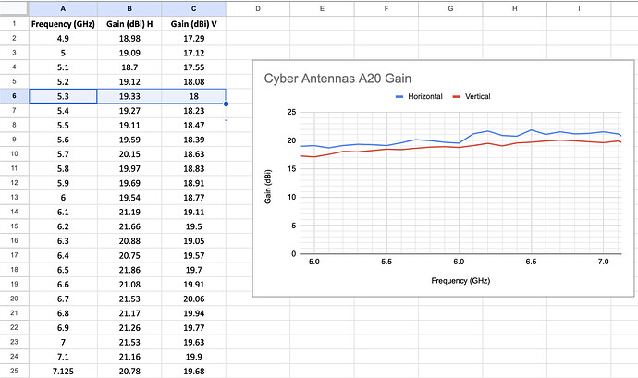Select cell containing 21.86
This screenshot has height=378, width=638.
pos(129,270)
